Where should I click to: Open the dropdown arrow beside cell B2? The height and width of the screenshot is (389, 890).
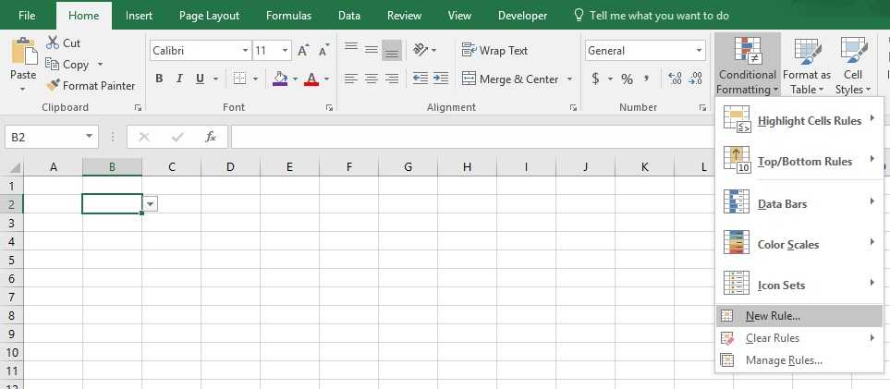(x=151, y=204)
